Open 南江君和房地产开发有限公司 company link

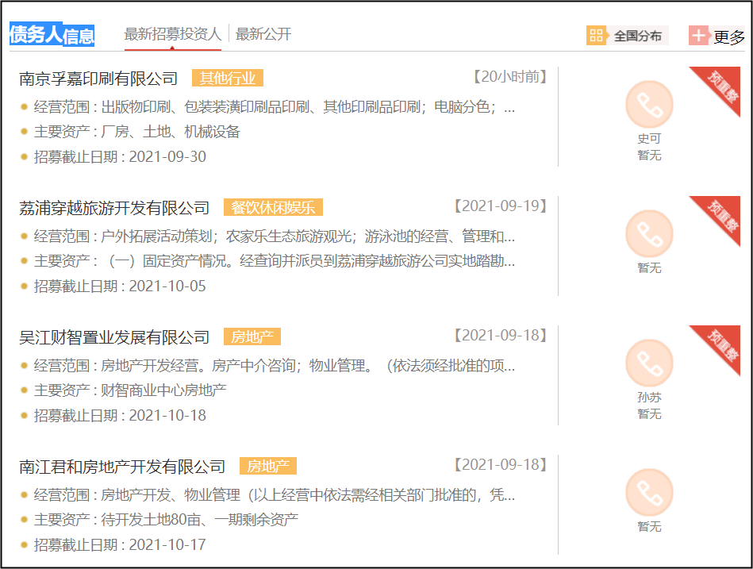(122, 467)
